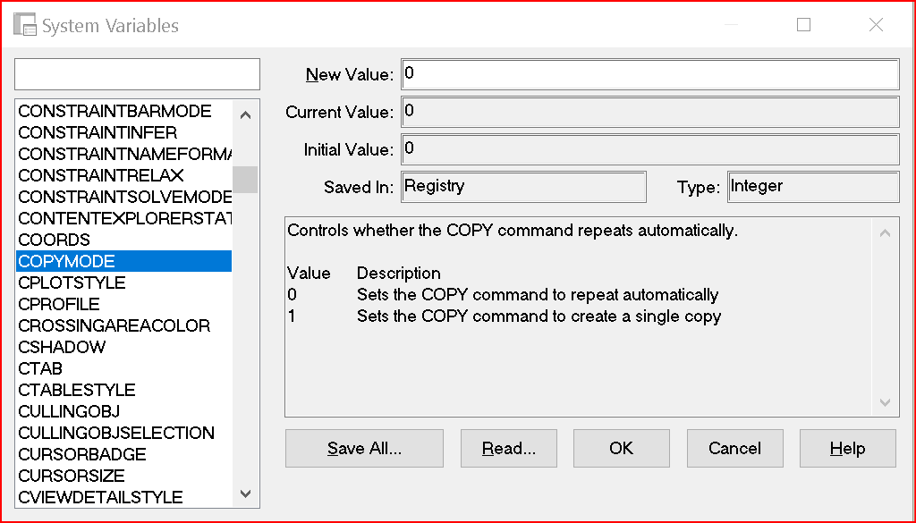The height and width of the screenshot is (523, 916).
Task: Choose CPLOTSTYLE from the list
Action: [x=72, y=283]
